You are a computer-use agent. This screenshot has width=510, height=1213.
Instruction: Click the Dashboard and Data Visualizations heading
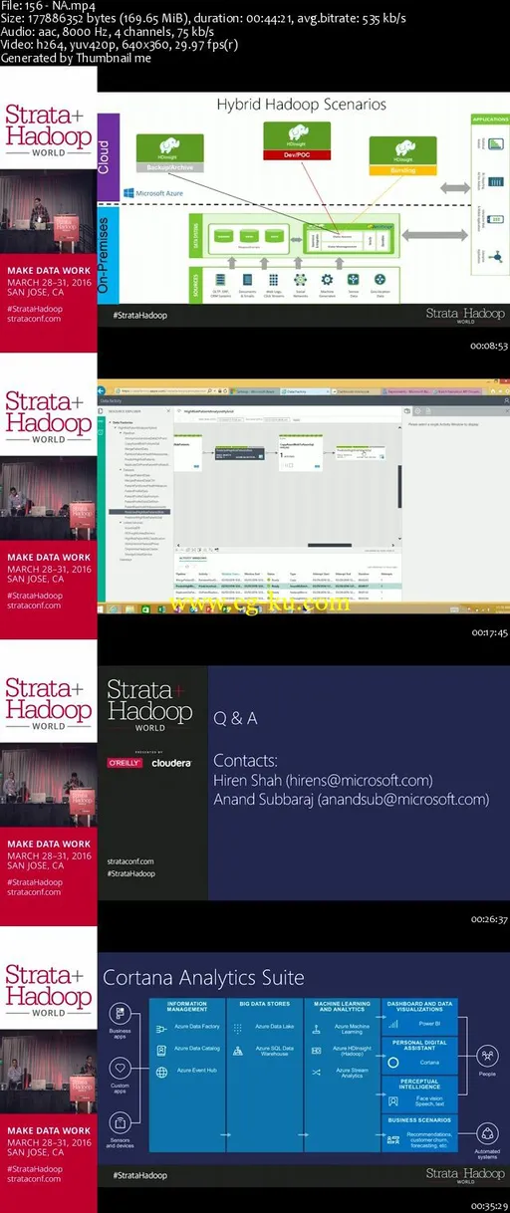pyautogui.click(x=419, y=1007)
